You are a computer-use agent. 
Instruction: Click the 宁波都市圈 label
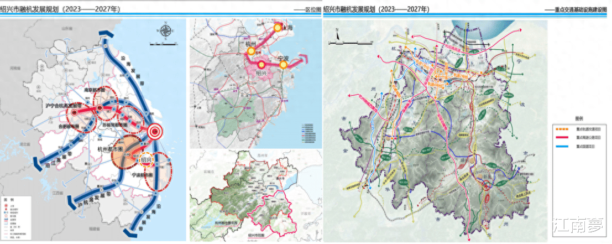pos(142,175)
